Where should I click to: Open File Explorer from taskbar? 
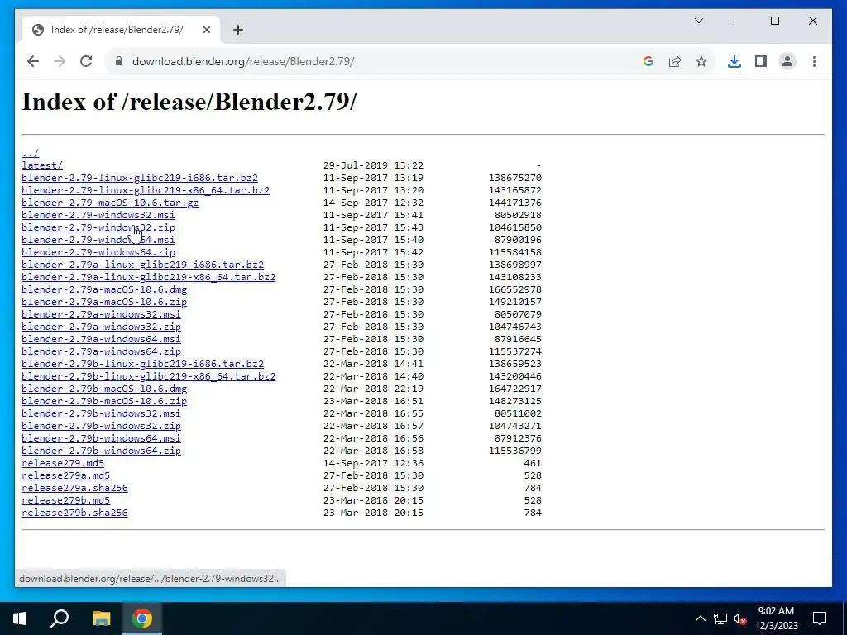click(101, 618)
